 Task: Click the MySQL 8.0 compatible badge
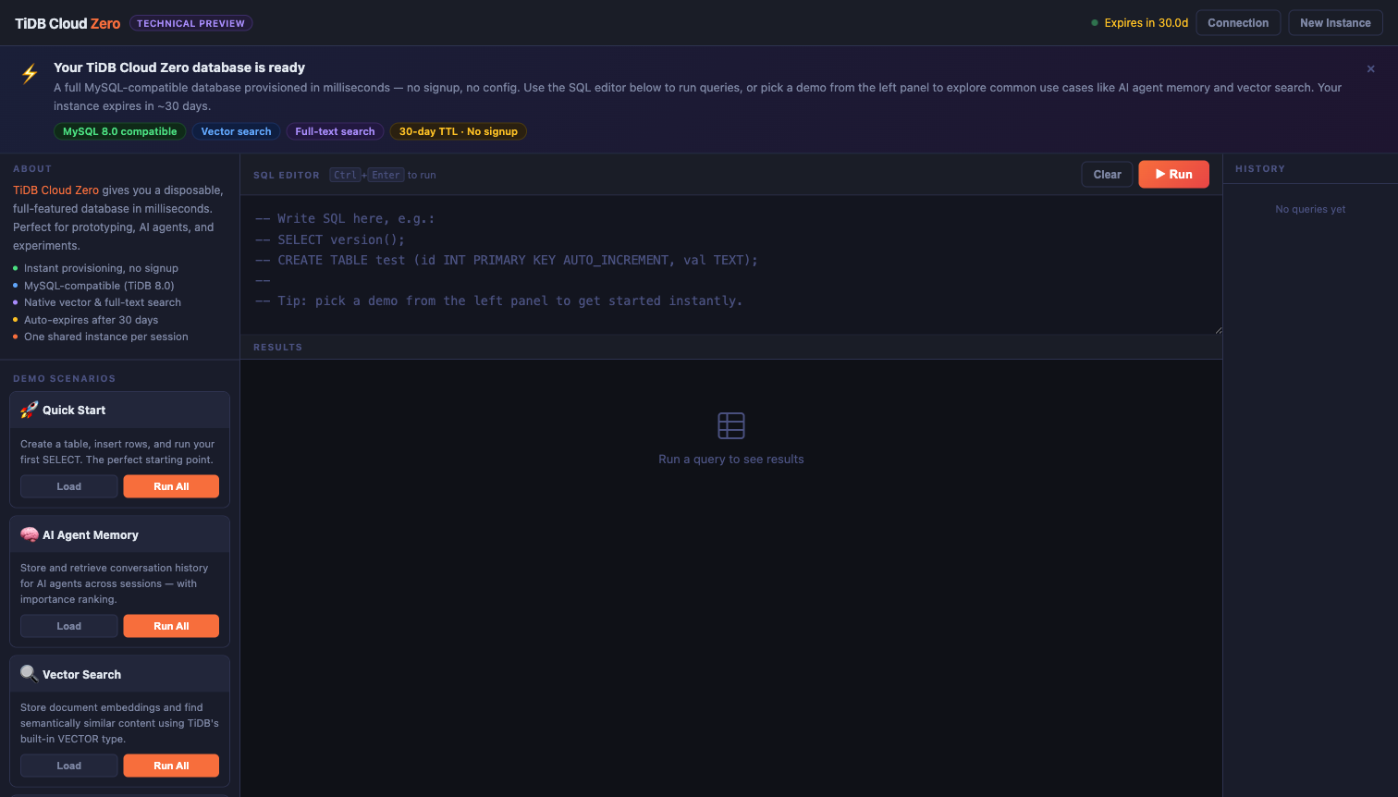tap(119, 131)
